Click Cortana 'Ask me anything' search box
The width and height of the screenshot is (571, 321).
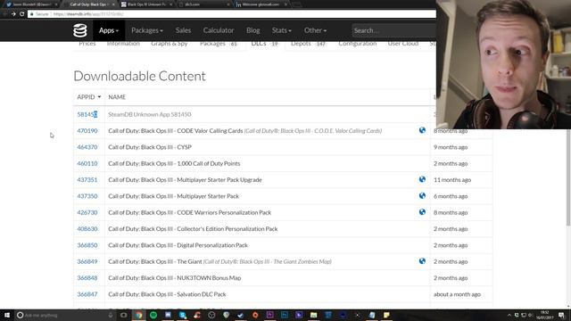[x=65, y=315]
